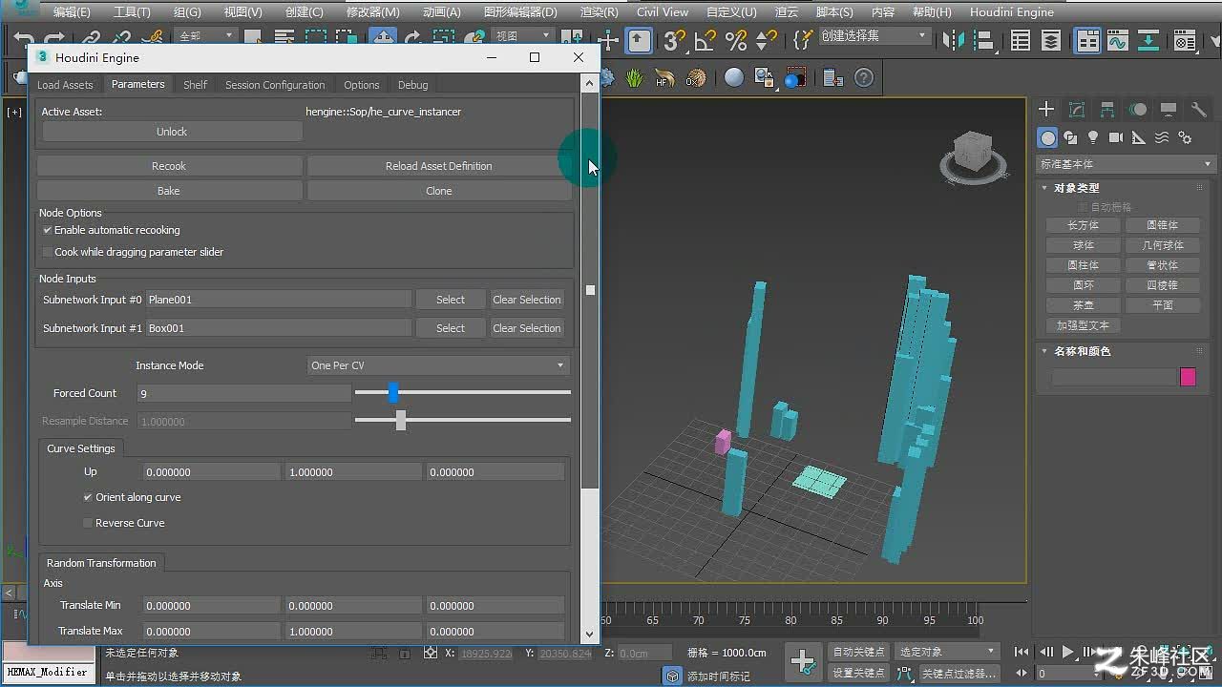Toggle the 3D snaps icon
Image resolution: width=1222 pixels, height=687 pixels.
[674, 40]
